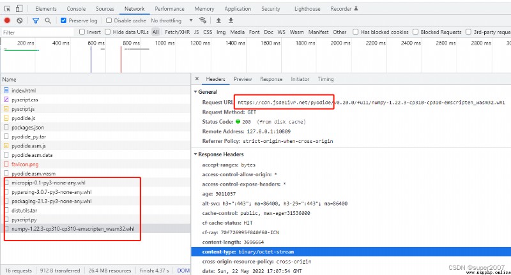Show the Preview tab of request
The height and width of the screenshot is (275, 511).
coord(243,79)
